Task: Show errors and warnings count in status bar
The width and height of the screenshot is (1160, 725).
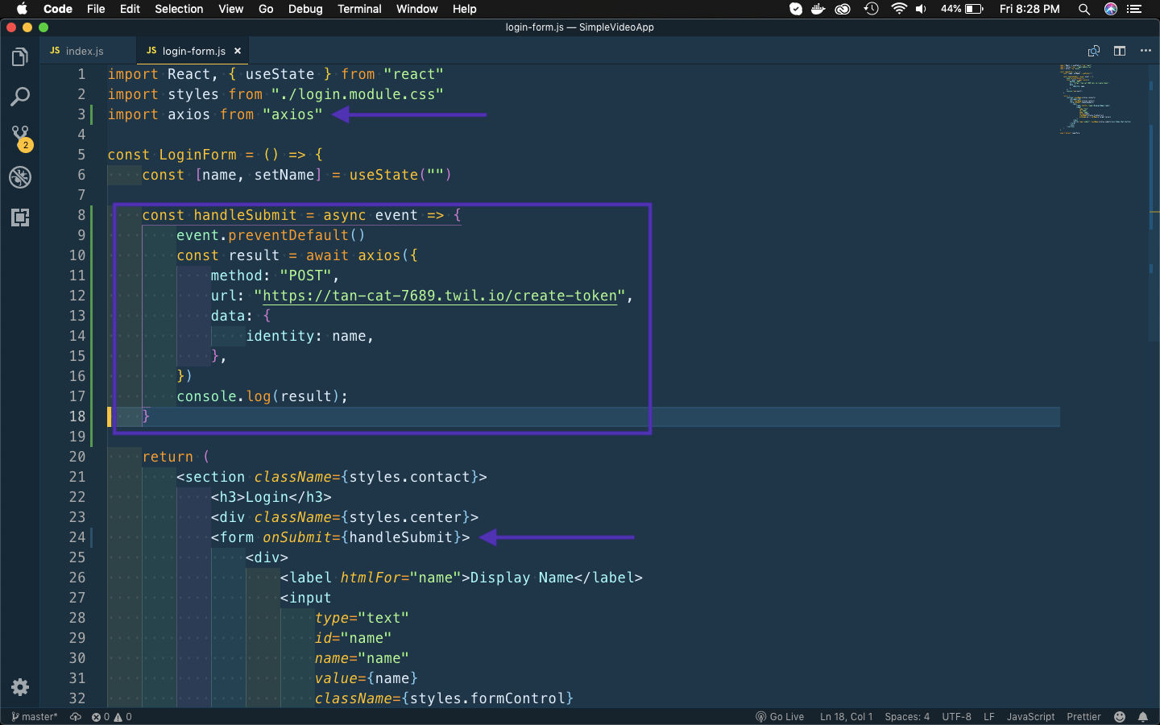Action: tap(112, 717)
